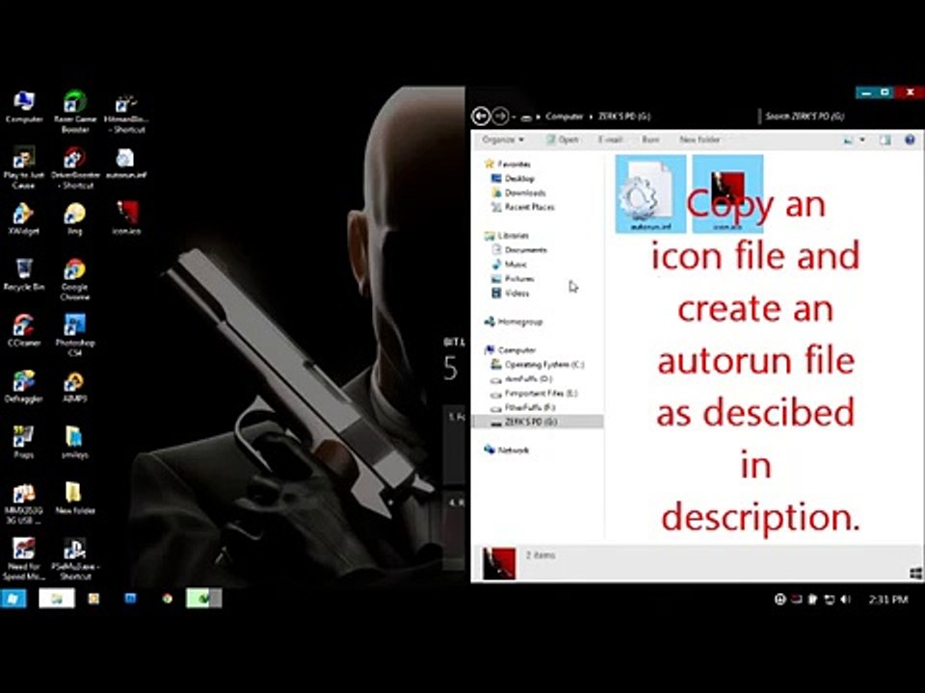Open the Recycle Bin icon

click(23, 274)
